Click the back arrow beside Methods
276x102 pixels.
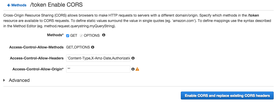(x=9, y=5)
